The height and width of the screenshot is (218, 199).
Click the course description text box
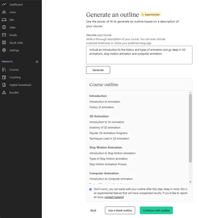pos(139,55)
